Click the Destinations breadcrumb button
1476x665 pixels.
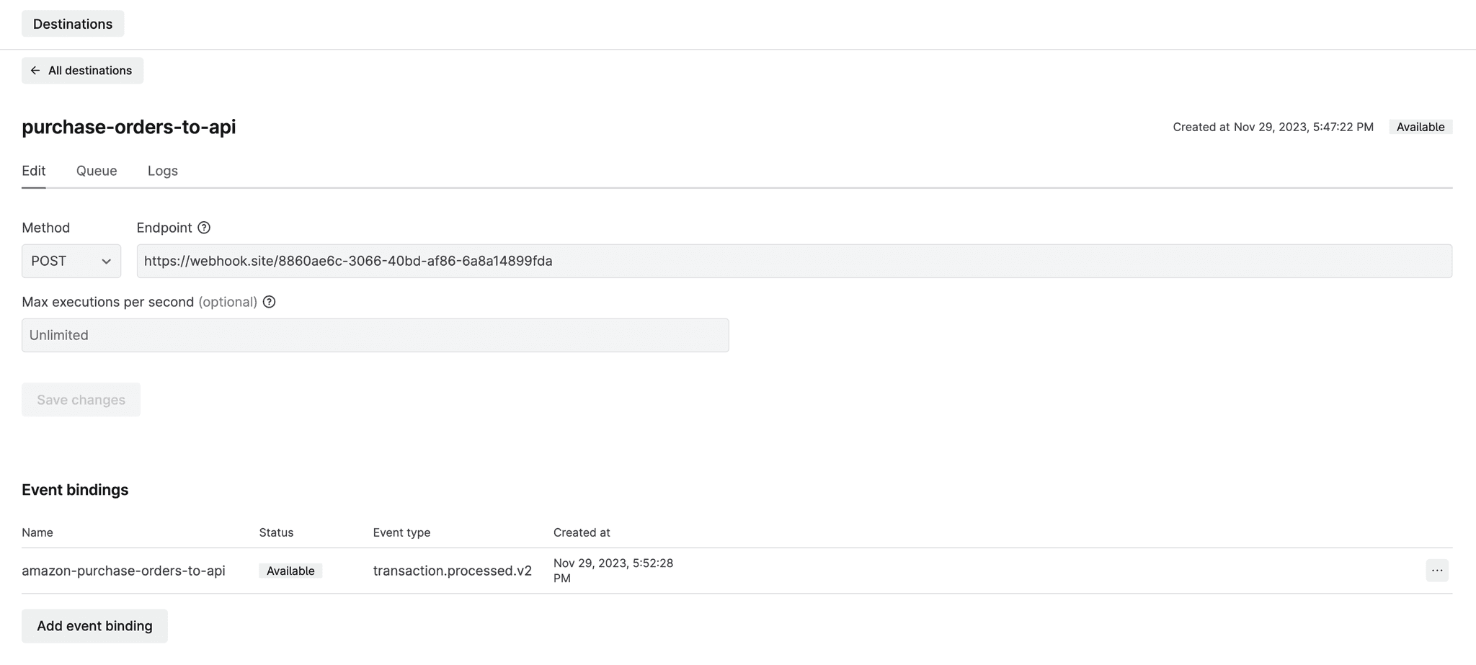(73, 23)
